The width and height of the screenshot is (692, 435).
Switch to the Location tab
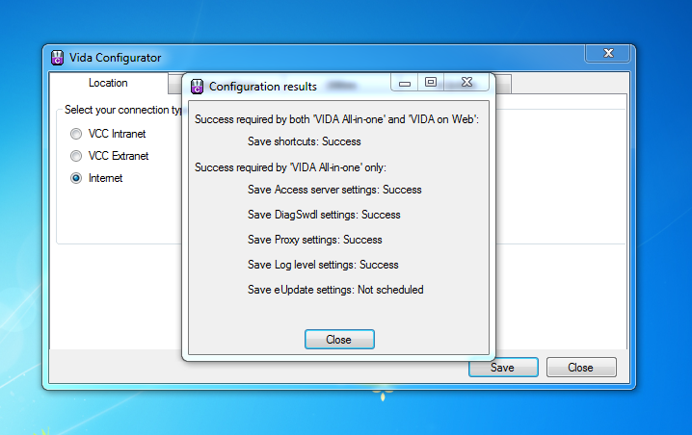click(x=108, y=84)
